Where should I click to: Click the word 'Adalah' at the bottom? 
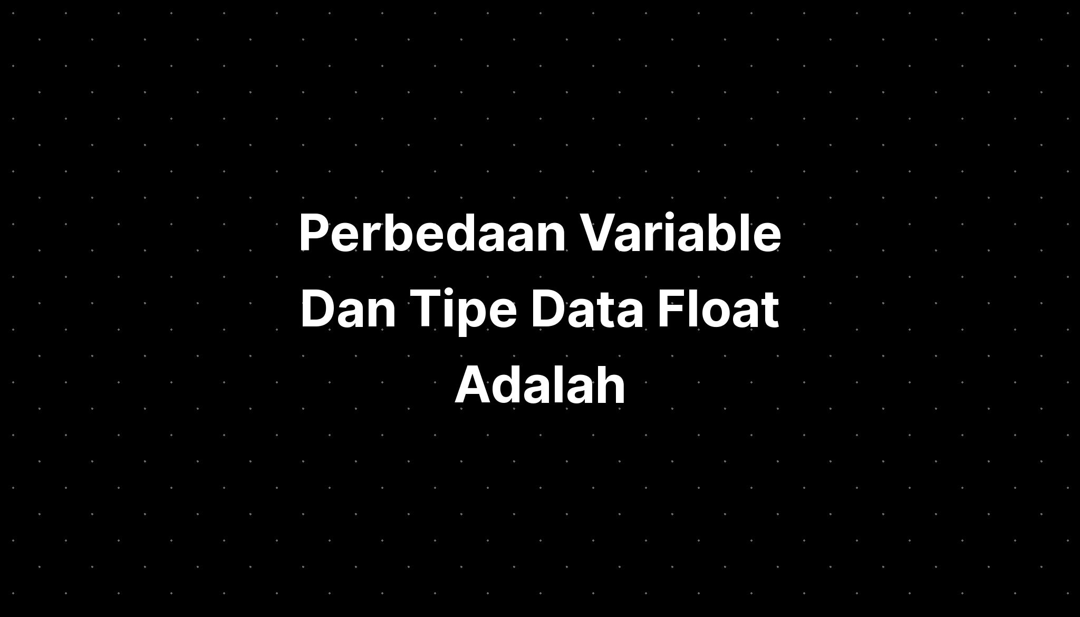[x=539, y=384]
